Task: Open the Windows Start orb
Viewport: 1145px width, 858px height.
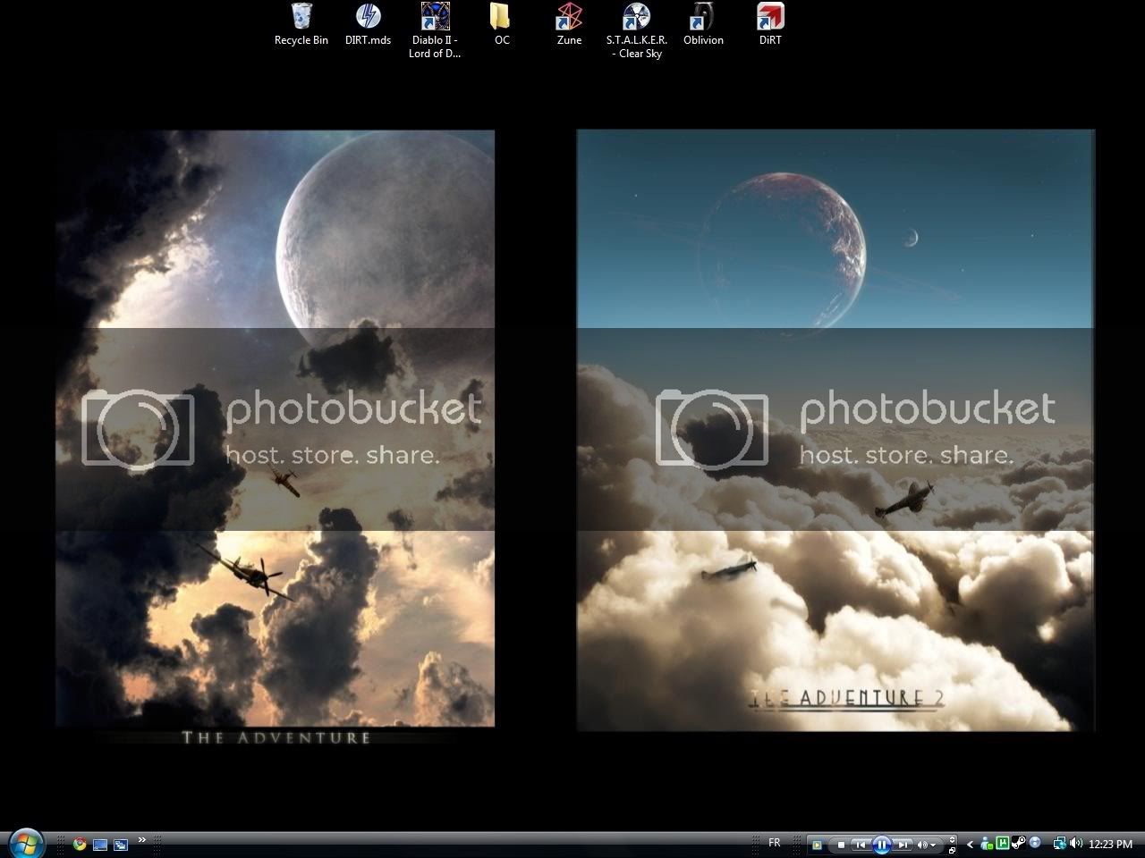Action: (x=26, y=843)
